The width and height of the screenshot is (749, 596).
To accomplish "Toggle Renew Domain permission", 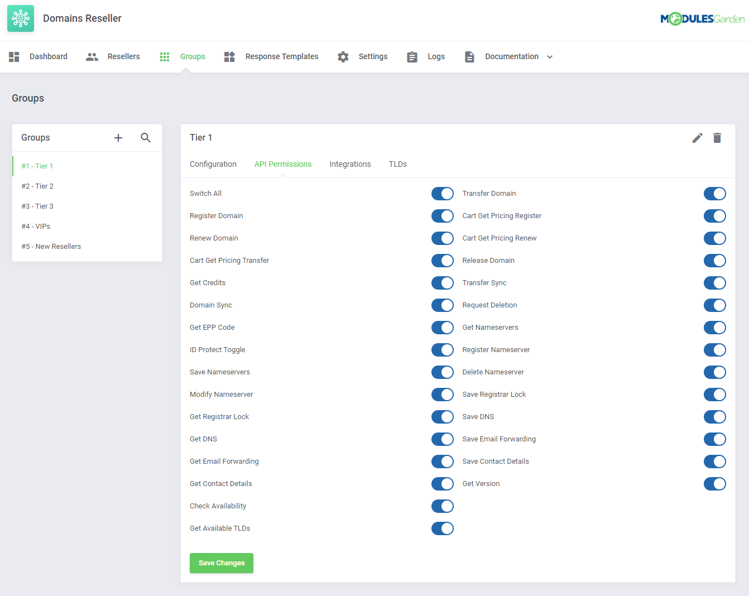I will (443, 238).
